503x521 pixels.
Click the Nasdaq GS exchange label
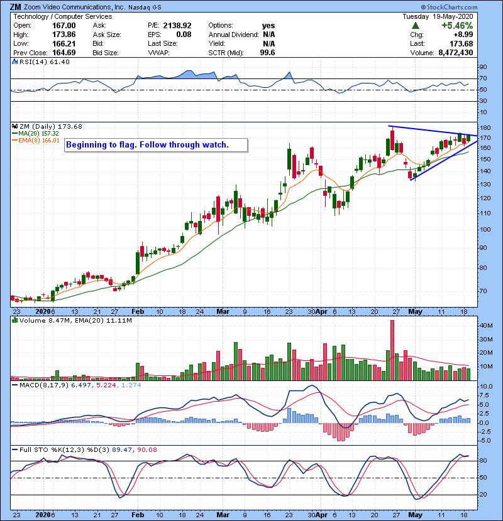click(x=145, y=8)
